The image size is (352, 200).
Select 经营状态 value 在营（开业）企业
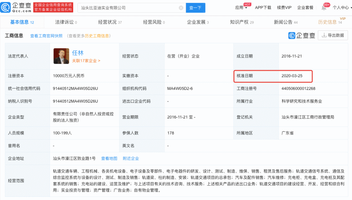pos(183,56)
